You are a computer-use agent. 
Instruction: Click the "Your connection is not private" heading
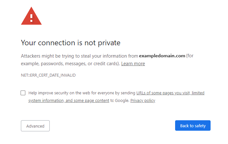71,43
